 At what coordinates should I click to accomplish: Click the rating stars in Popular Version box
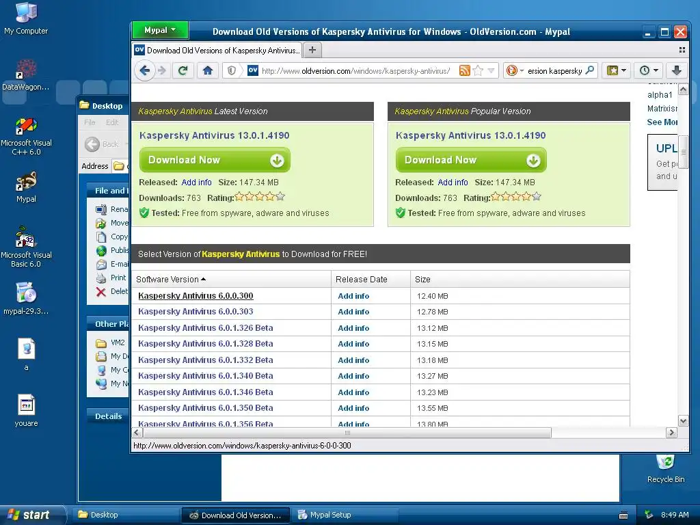(x=516, y=196)
